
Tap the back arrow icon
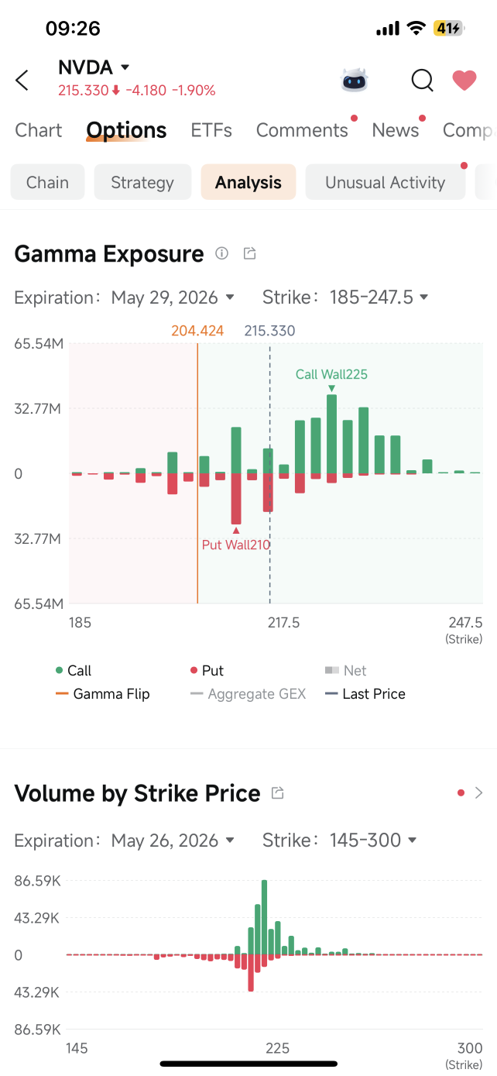[x=22, y=80]
